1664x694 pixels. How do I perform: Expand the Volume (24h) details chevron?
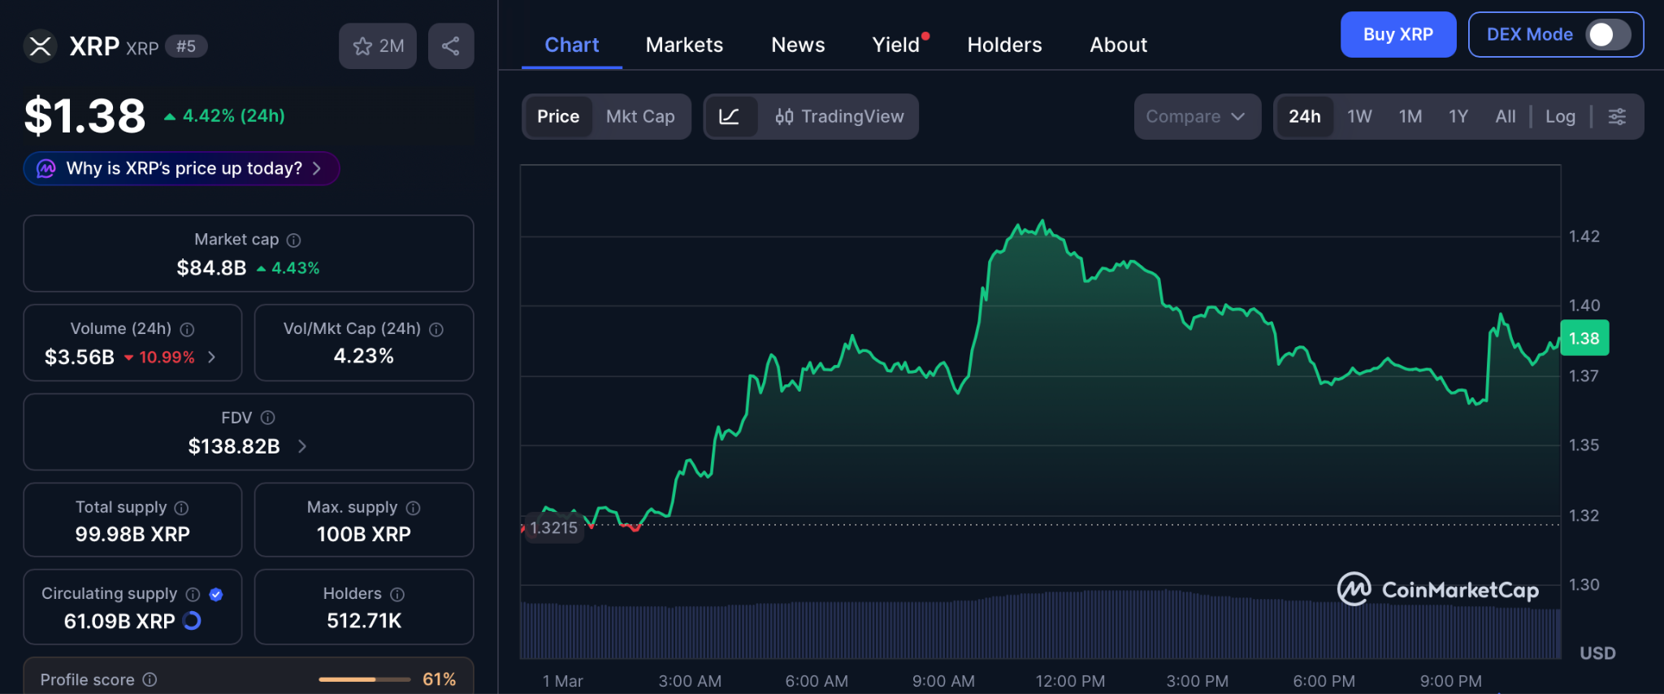coord(212,358)
